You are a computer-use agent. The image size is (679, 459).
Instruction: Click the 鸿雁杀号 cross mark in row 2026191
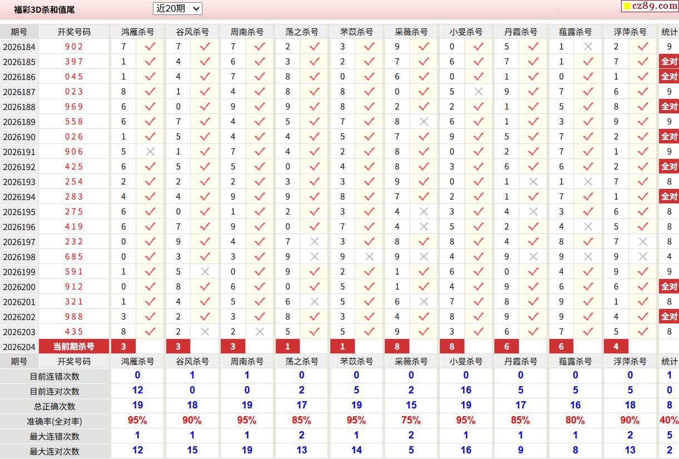point(150,152)
